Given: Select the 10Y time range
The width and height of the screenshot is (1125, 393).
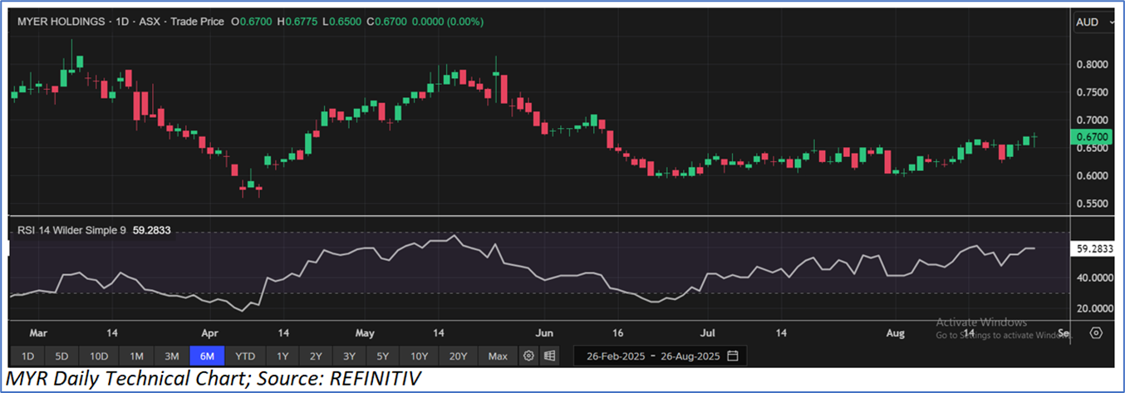Looking at the screenshot, I should [420, 356].
